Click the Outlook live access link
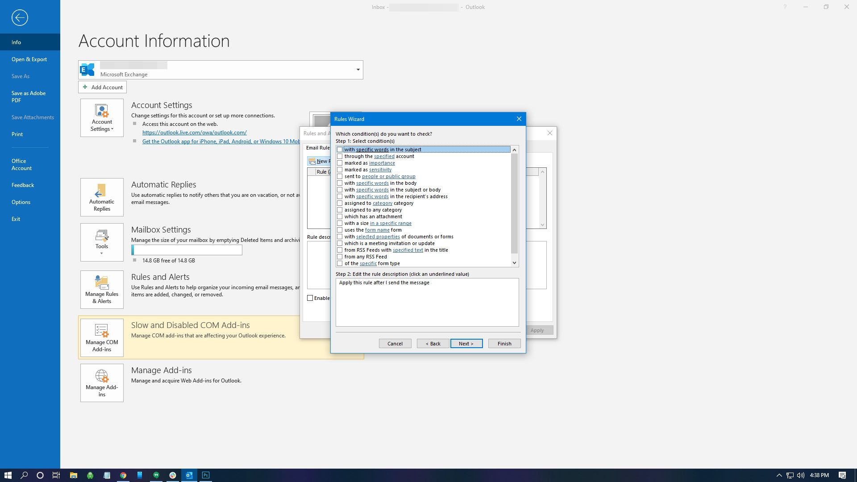This screenshot has height=482, width=857. pyautogui.click(x=194, y=132)
